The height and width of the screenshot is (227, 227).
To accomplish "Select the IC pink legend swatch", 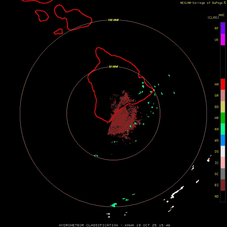I will 223,162.
